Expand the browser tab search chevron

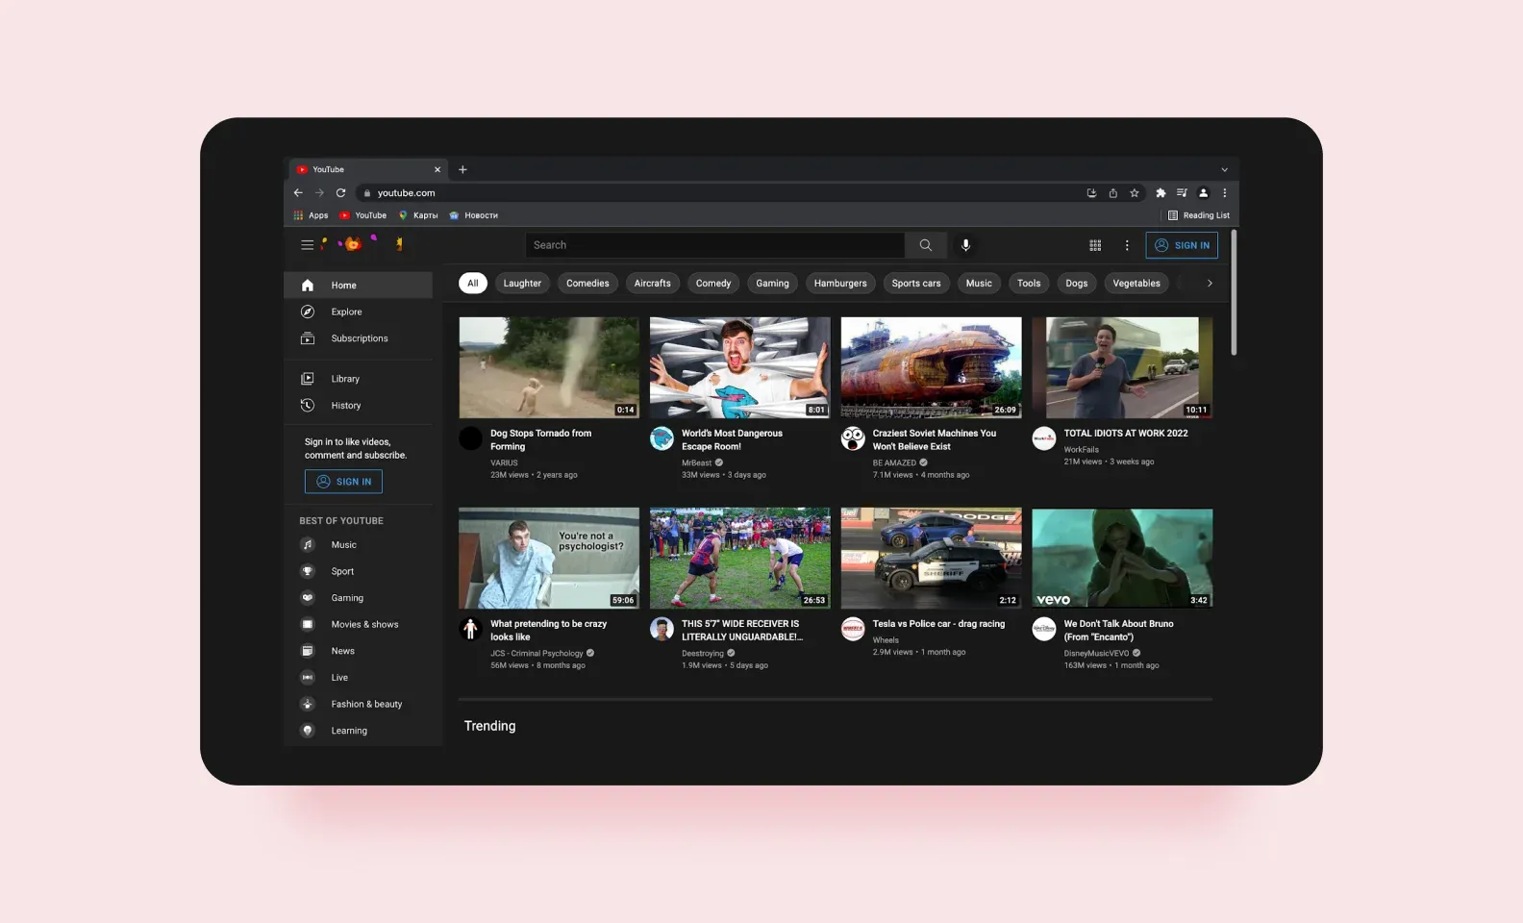click(x=1224, y=170)
